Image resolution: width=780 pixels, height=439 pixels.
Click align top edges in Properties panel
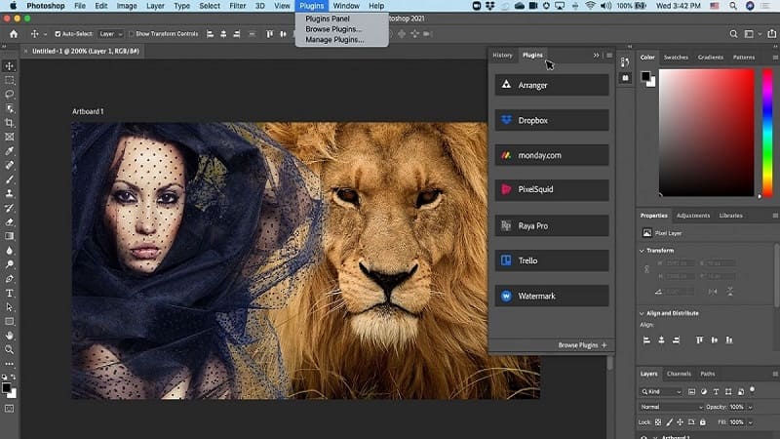pyautogui.click(x=699, y=340)
